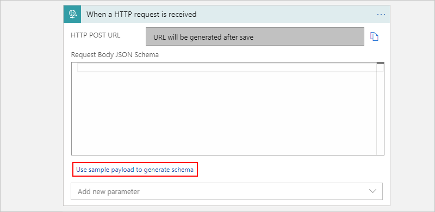This screenshot has width=435, height=212.
Task: Select the grayed 'URL will be generated after save' field
Action: pyautogui.click(x=254, y=36)
